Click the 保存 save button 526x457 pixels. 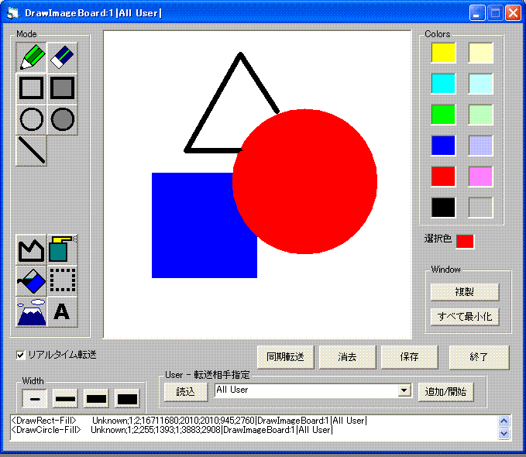[409, 357]
